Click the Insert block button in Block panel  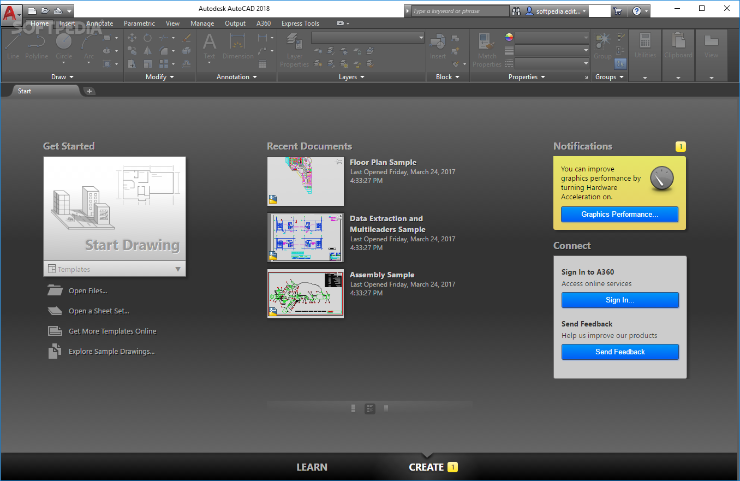pos(438,46)
